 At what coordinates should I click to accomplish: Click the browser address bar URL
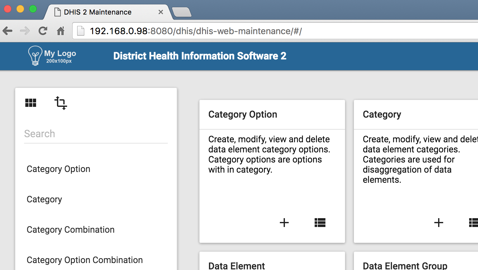click(x=196, y=31)
